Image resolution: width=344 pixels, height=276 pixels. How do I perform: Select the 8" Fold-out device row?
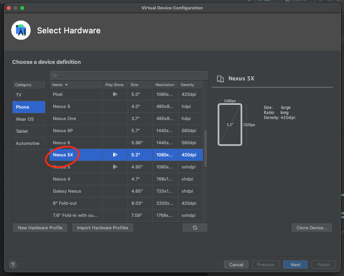(x=126, y=203)
